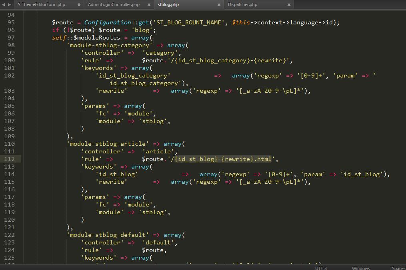
Task: Click 'id_st_blog_category' key on line 102
Action: tap(133, 75)
